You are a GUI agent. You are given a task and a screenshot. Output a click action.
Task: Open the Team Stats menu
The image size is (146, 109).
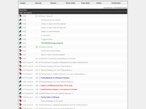click(85, 3)
